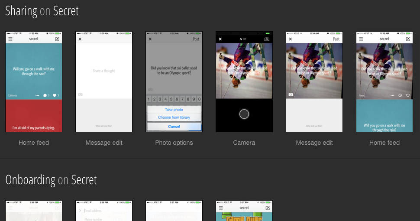Tap keyboard key 1 in Photo options

pos(149,99)
